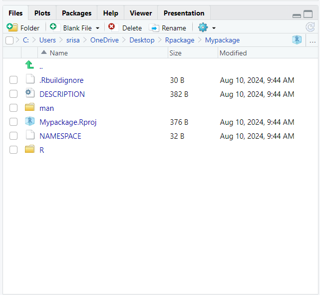Click the '32 B' size value
Screen dimensions: 320x295
[177, 136]
